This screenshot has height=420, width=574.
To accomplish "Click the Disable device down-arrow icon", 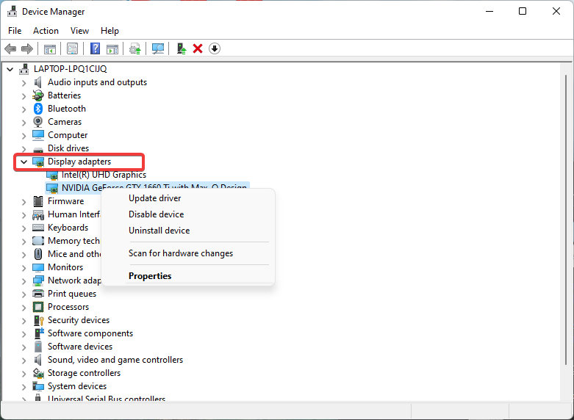I will 215,48.
